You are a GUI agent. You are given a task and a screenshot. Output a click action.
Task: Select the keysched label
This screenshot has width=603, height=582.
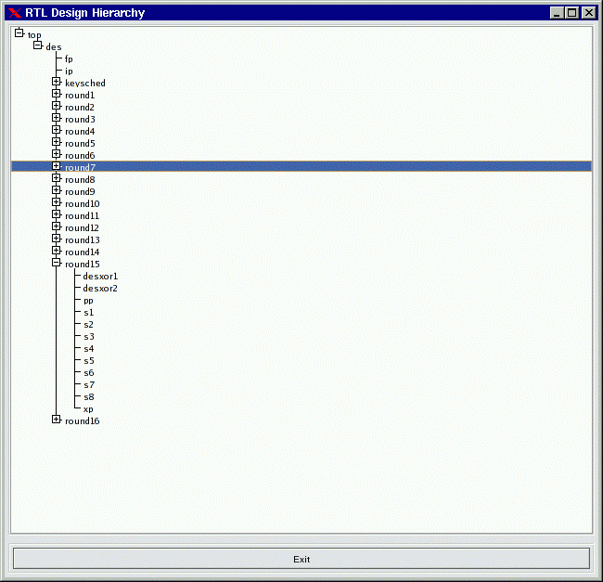(x=85, y=84)
